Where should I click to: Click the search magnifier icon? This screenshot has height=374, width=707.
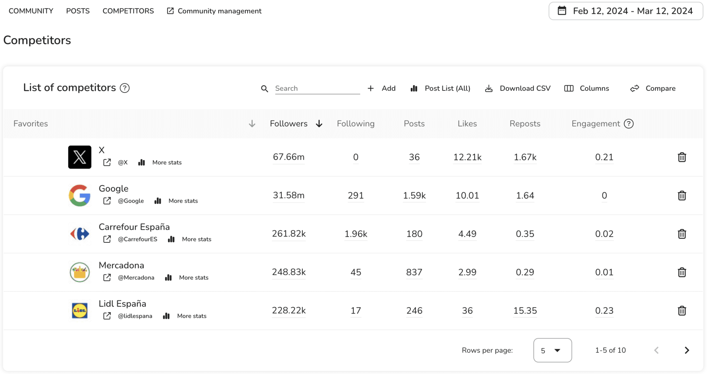tap(264, 88)
